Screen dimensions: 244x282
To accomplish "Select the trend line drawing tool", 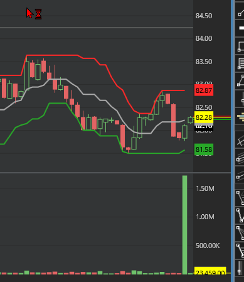I will point(240,12).
